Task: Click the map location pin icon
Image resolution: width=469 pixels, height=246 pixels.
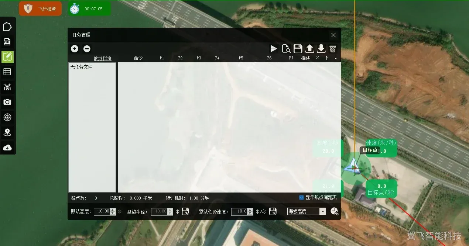Action: point(7,132)
